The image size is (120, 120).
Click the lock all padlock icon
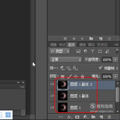(82, 76)
